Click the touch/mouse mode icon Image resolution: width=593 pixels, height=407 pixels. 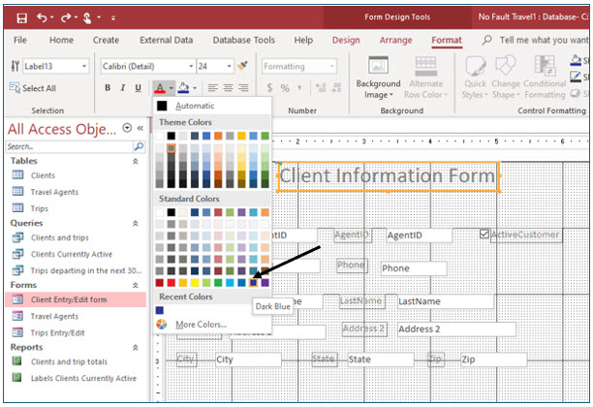pyautogui.click(x=87, y=17)
